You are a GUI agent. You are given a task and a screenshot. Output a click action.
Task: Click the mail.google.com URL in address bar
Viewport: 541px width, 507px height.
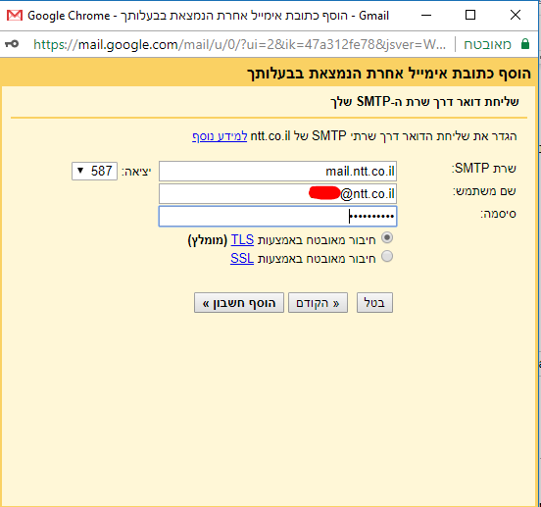[x=239, y=44]
